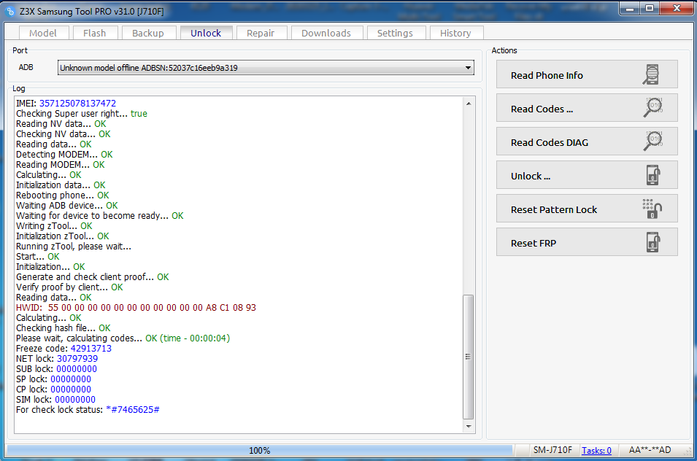Click the Reset Pattern Lock dots icon
The height and width of the screenshot is (461, 697).
(x=652, y=209)
